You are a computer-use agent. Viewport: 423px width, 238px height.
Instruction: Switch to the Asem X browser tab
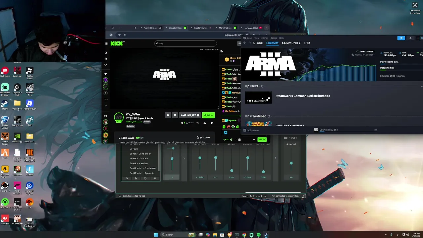point(151,28)
